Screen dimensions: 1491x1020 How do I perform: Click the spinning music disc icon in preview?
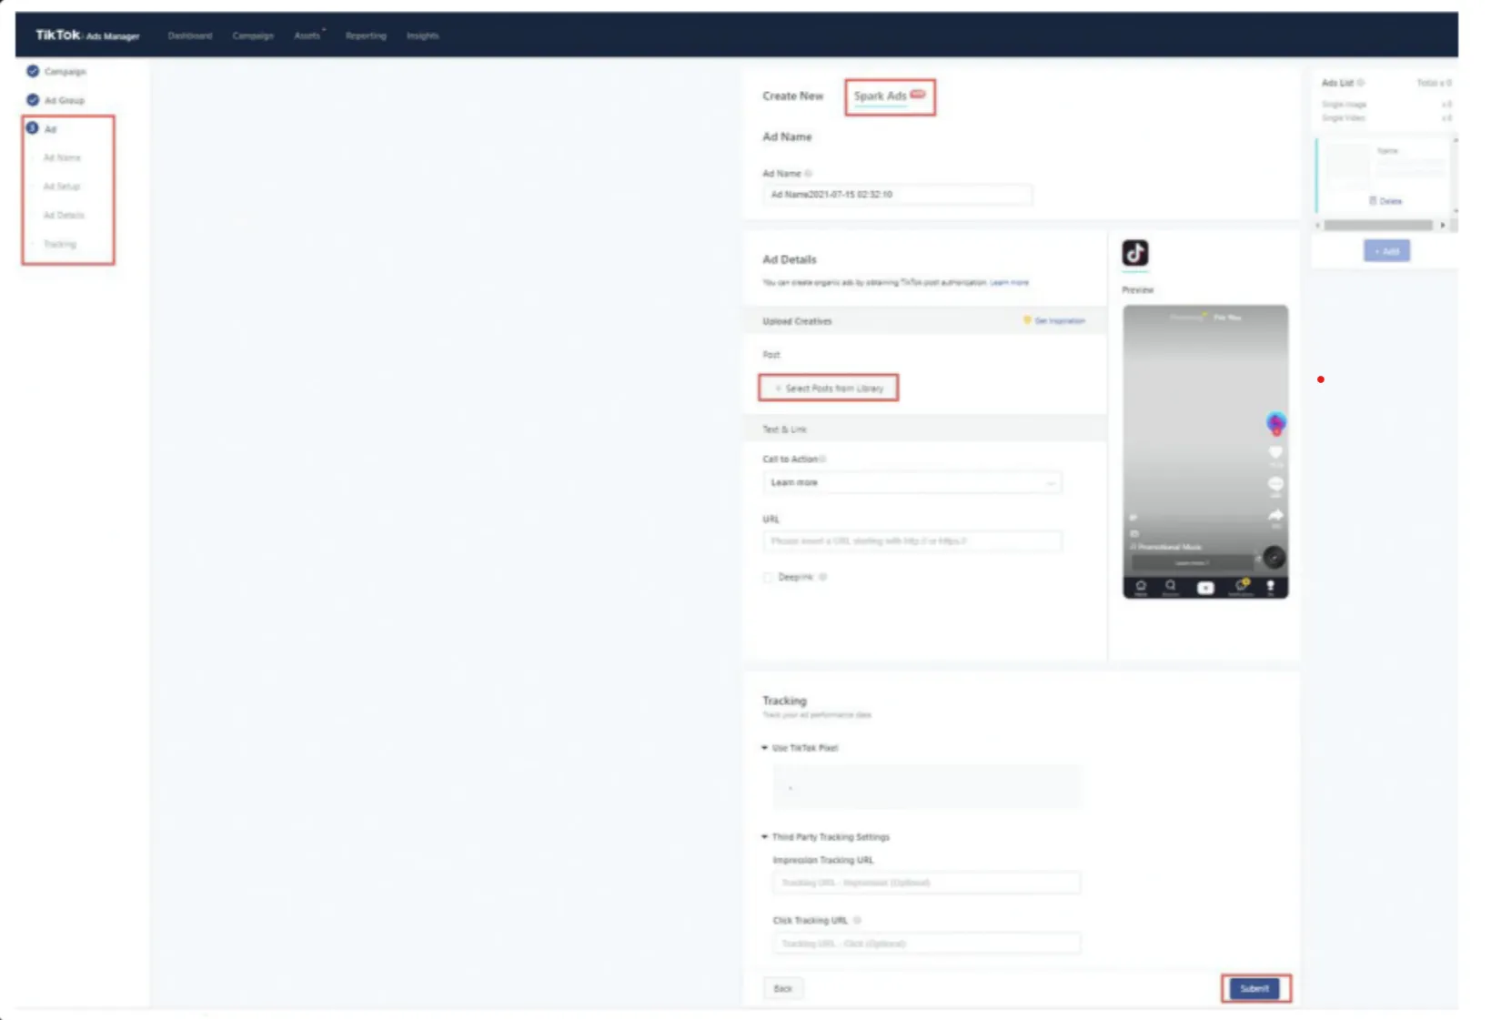pyautogui.click(x=1274, y=557)
